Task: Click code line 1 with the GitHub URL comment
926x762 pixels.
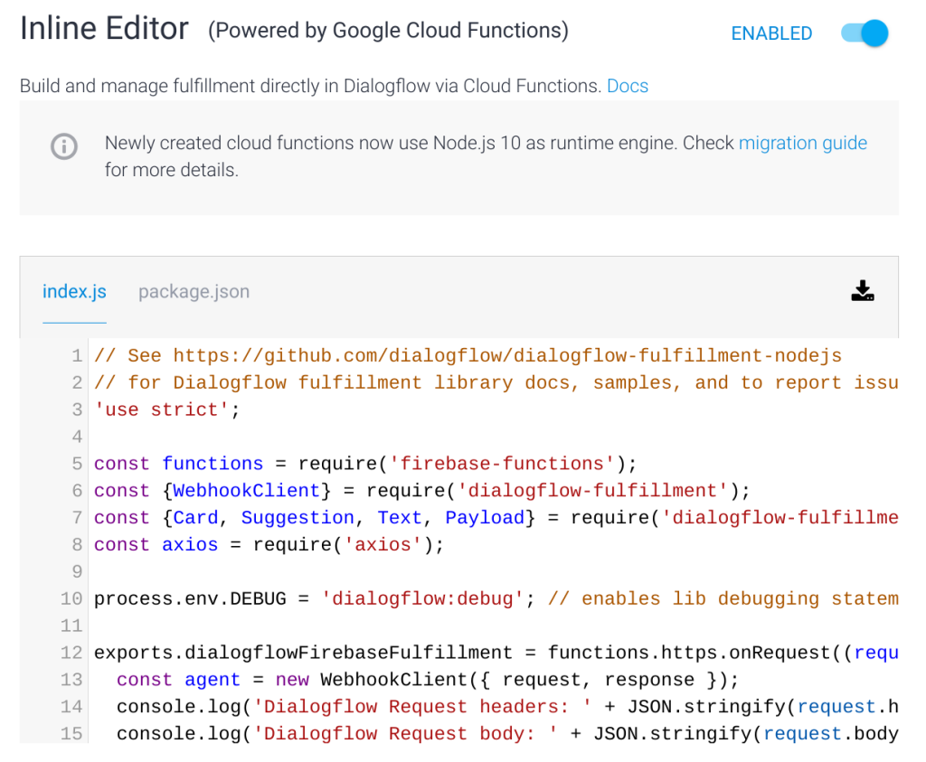Action: (468, 356)
